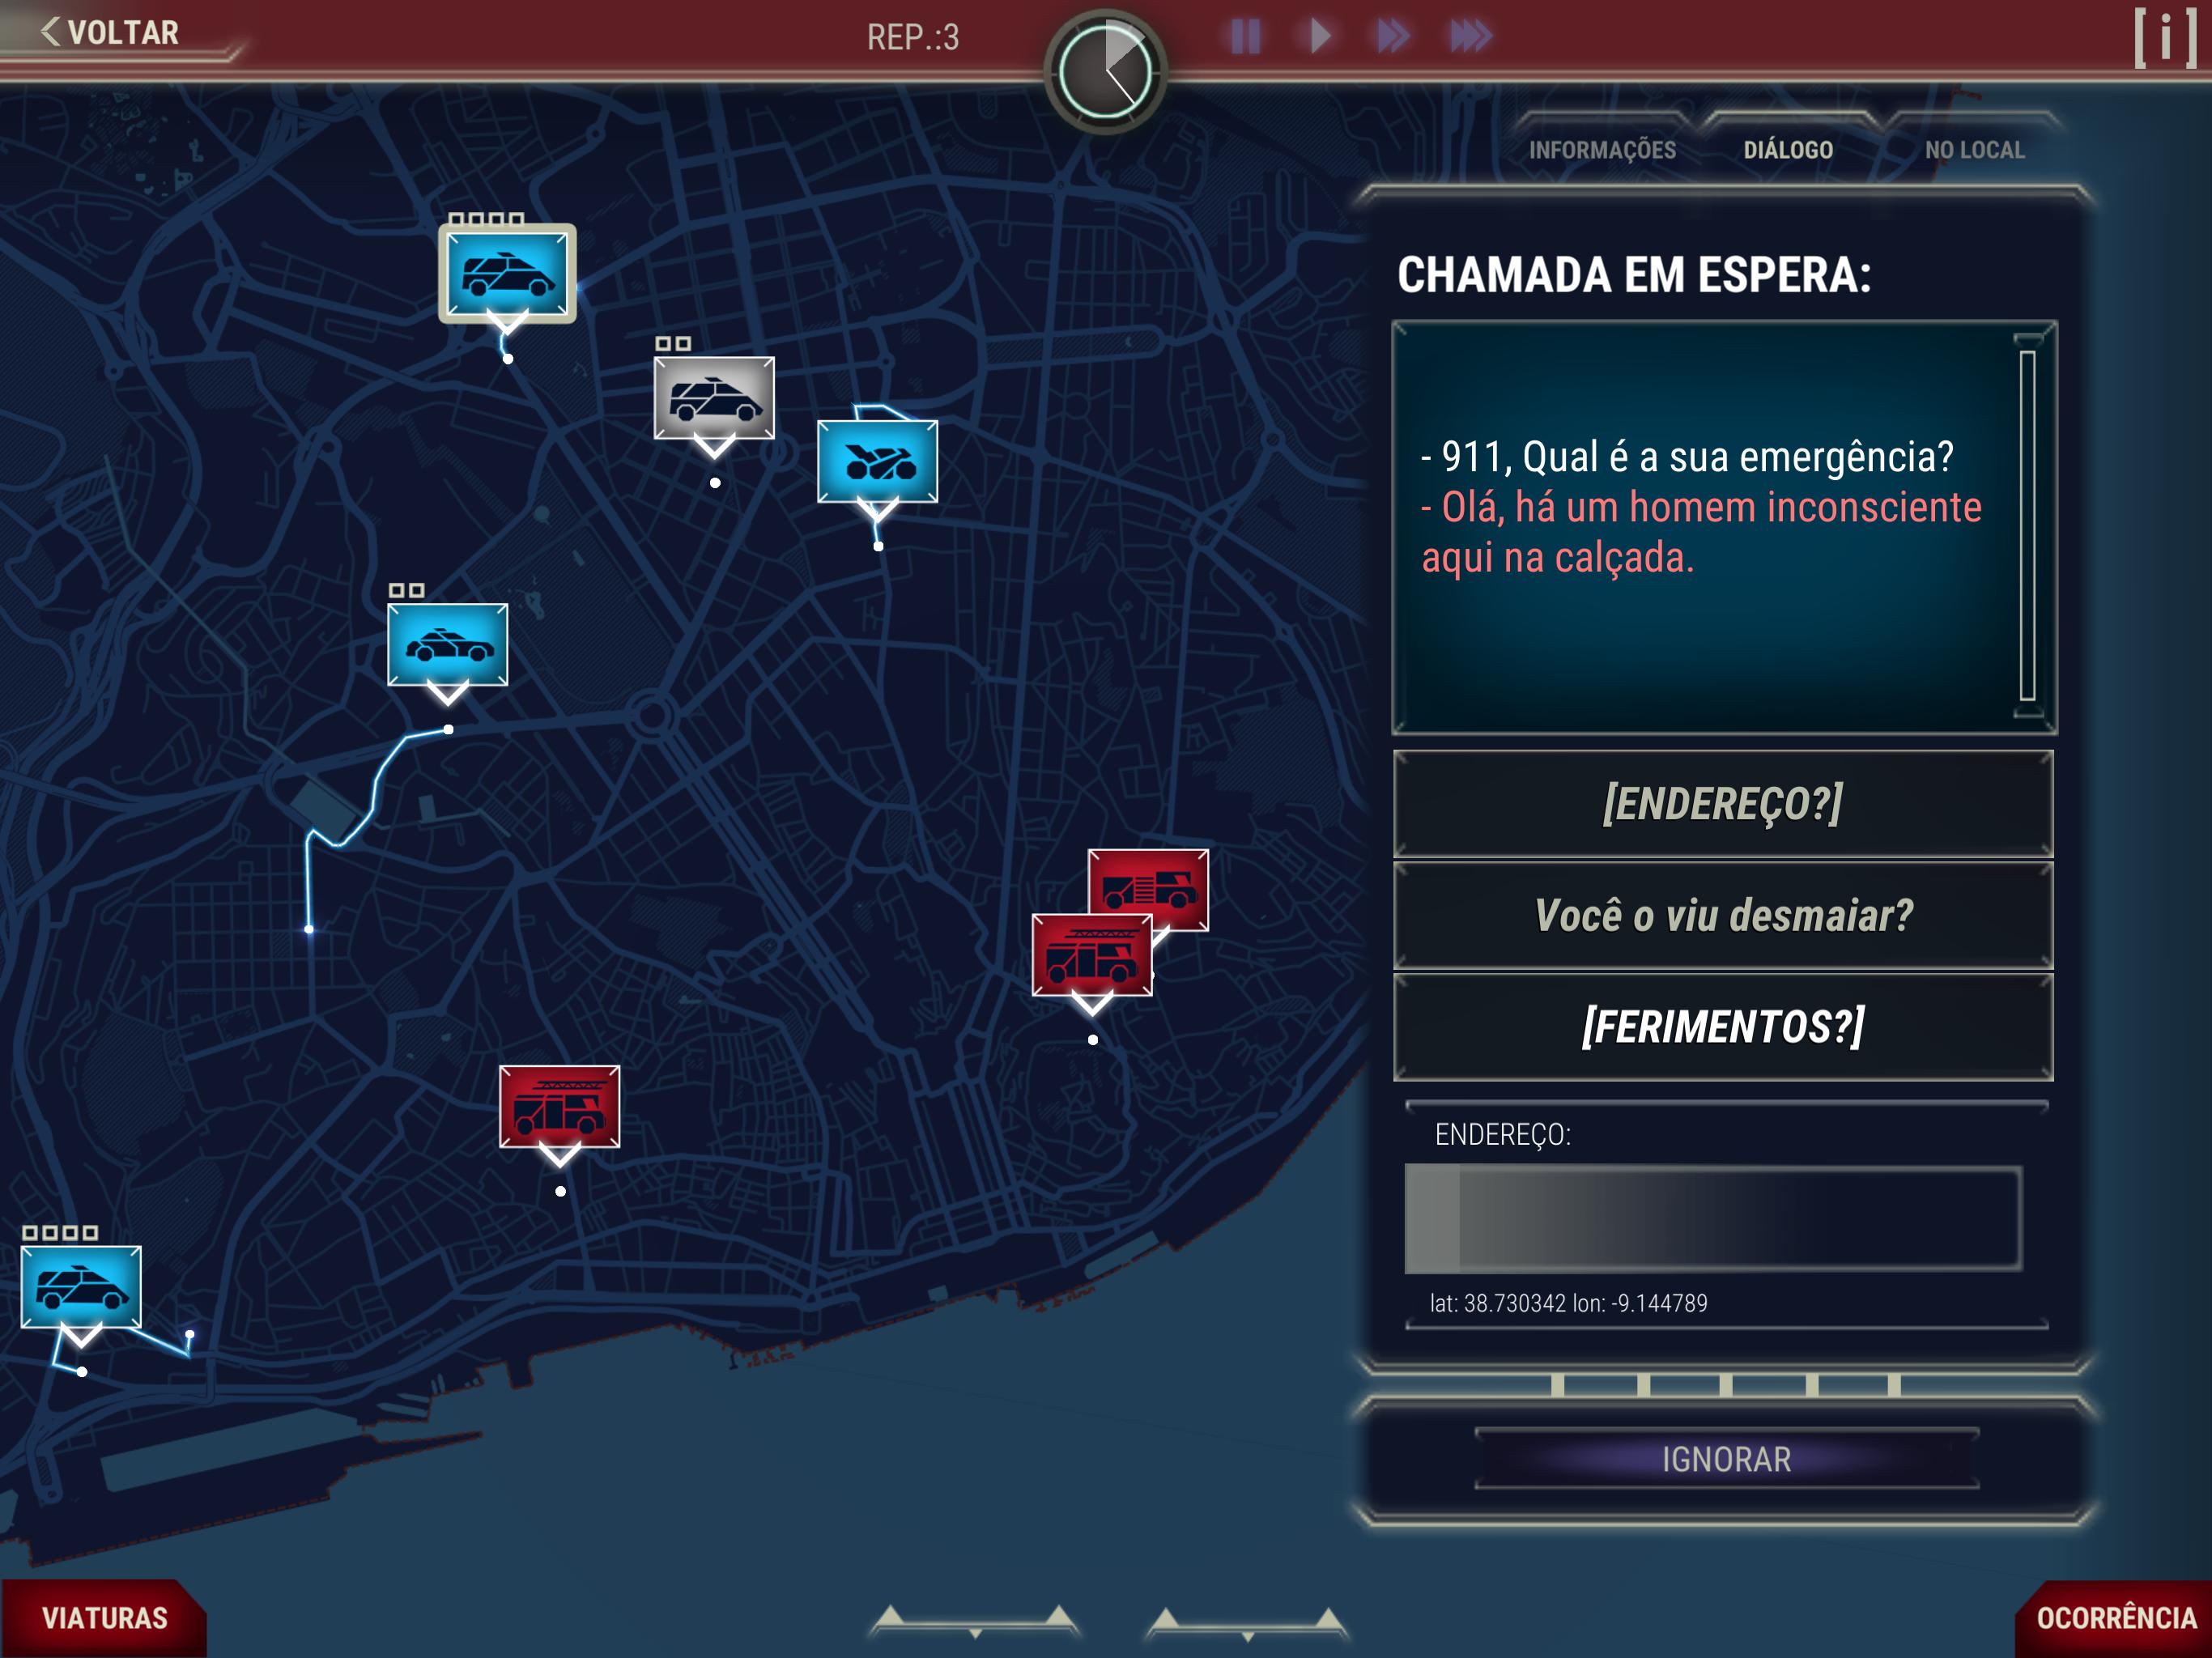Screen dimensions: 2212x1658
Task: Click the patrol car's route endpoint dot
Action: pyautogui.click(x=309, y=929)
